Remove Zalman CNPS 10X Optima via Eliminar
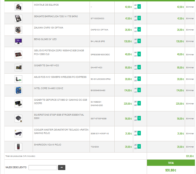This screenshot has width=196, height=174. pyautogui.click(x=190, y=30)
